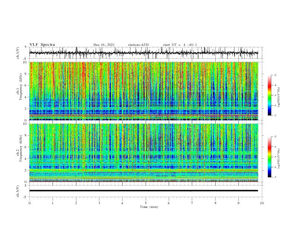The image size is (295, 228).
Task: Click the "6" tick on ch.2 frequency axis
Action: pos(26,147)
